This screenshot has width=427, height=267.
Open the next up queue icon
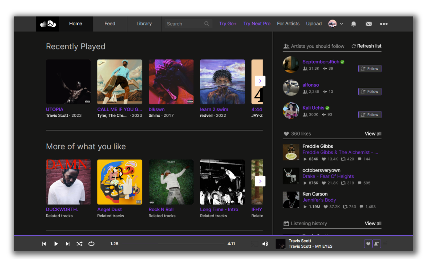click(385, 244)
